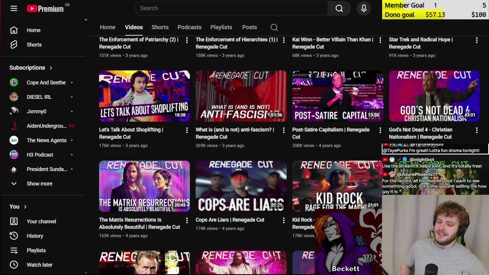This screenshot has height=275, width=489.
Task: Open options for Cops Are Liars video
Action: (283, 220)
